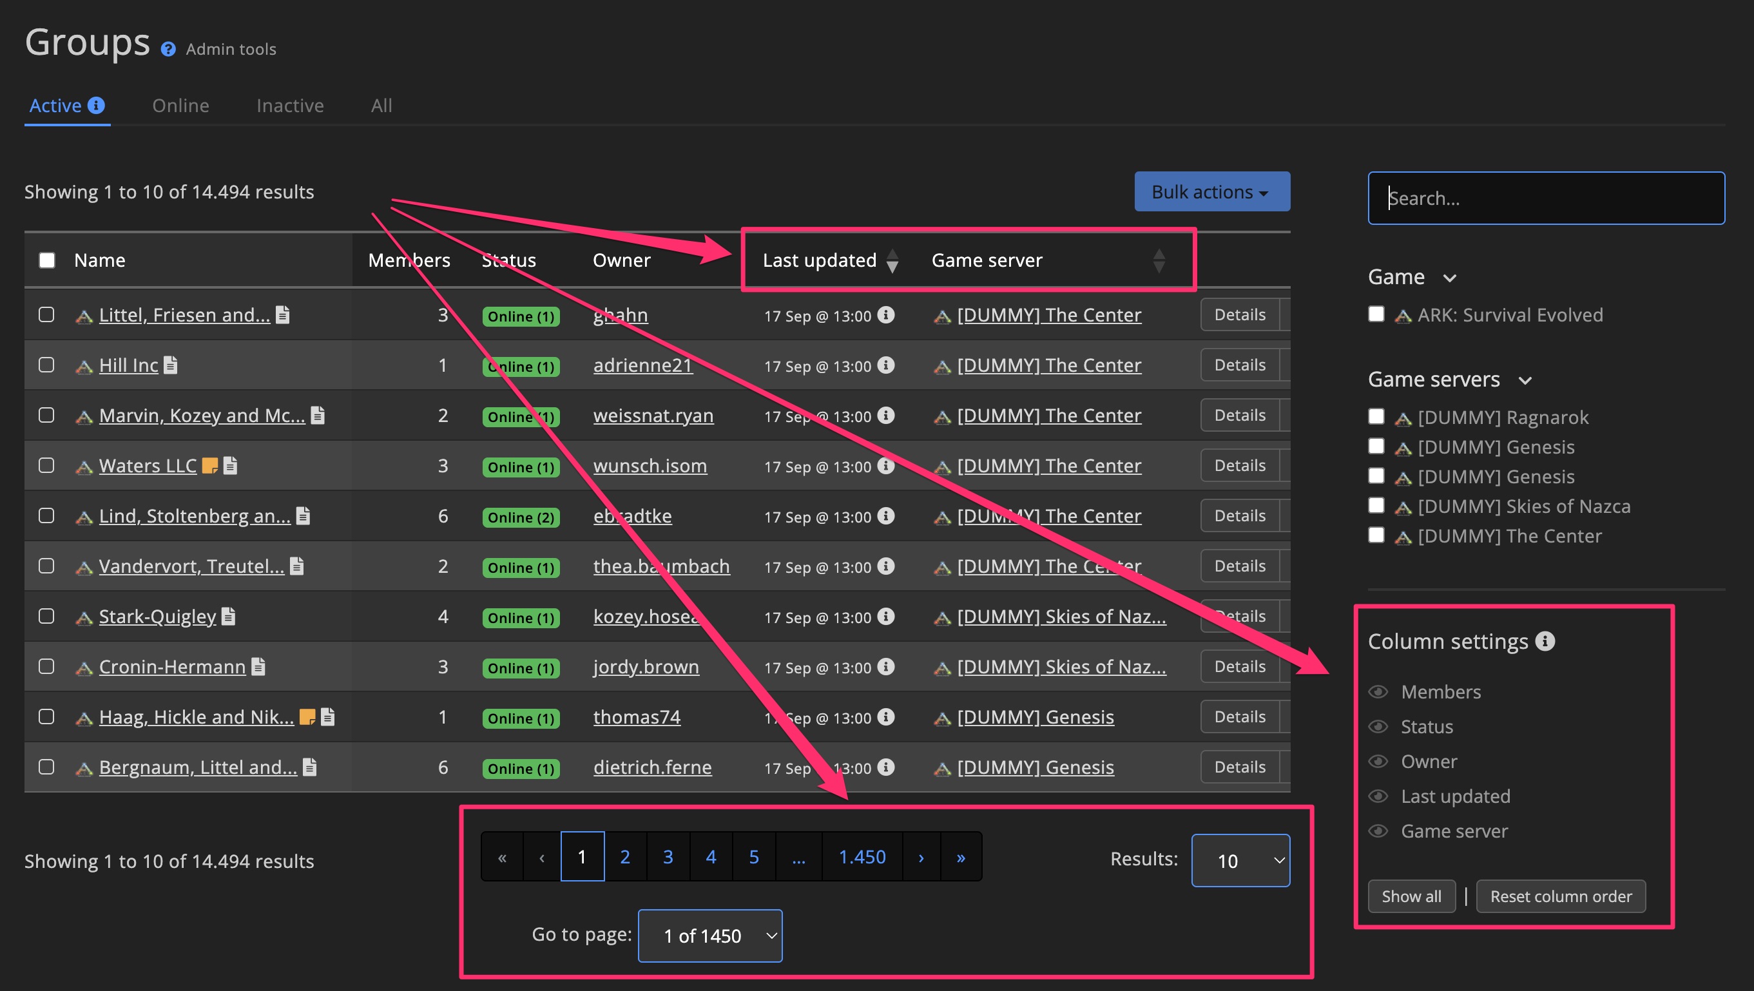Collapse the Game servers filter section
Viewport: 1754px width, 991px height.
1527,380
